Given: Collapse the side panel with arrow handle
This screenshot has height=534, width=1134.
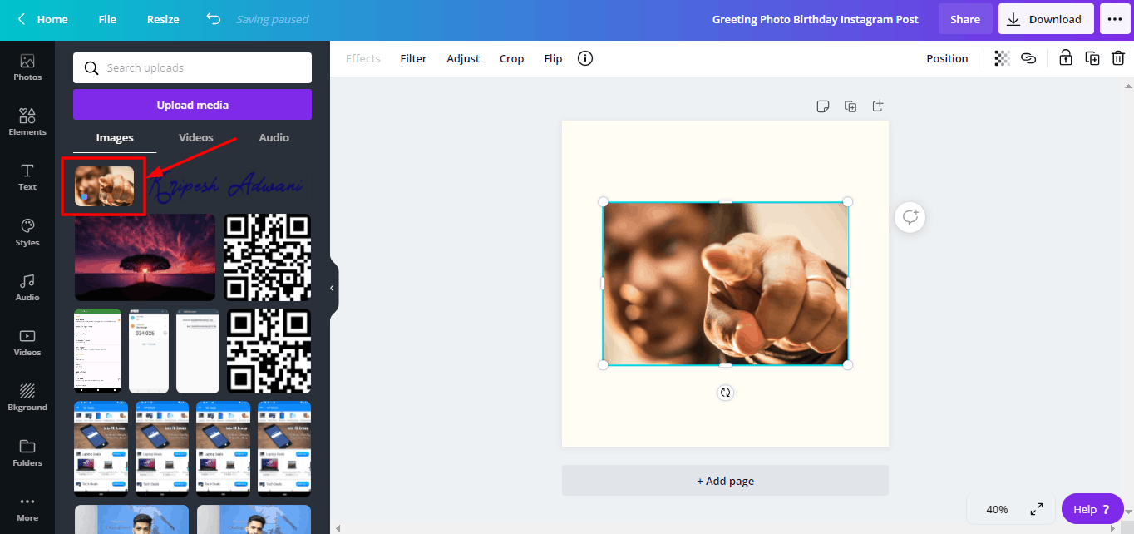Looking at the screenshot, I should pyautogui.click(x=332, y=288).
